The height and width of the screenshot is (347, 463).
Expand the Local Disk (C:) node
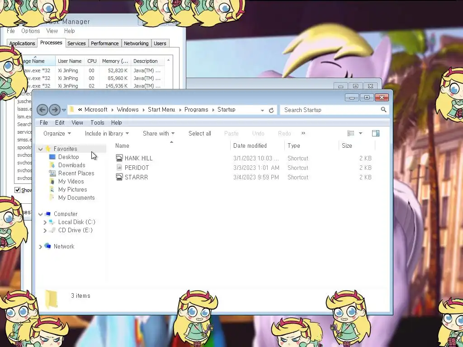coord(45,222)
